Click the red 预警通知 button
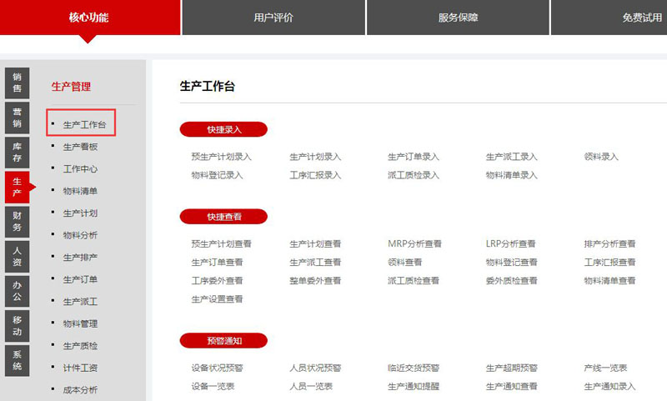 [x=223, y=340]
